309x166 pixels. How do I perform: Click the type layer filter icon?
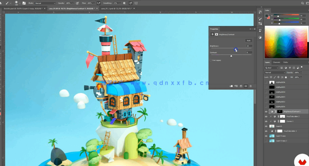point(290,68)
